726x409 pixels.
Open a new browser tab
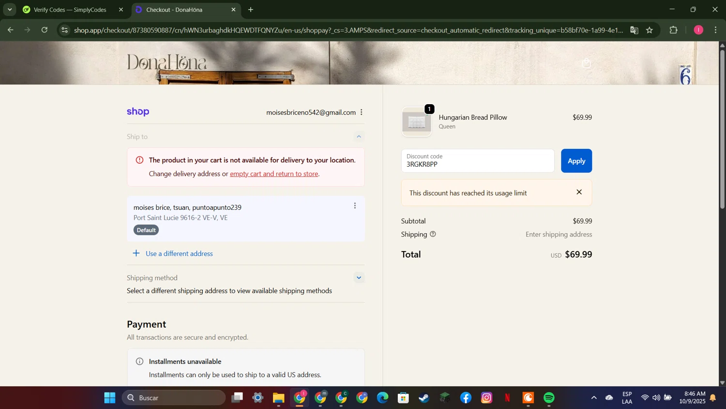point(251,10)
